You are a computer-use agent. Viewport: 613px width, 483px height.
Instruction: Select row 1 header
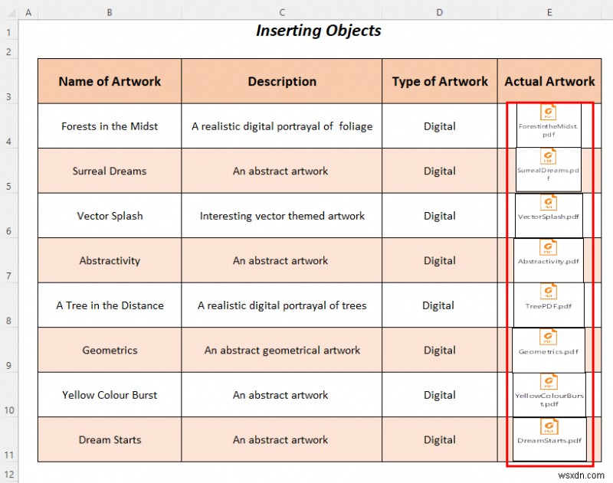point(9,31)
